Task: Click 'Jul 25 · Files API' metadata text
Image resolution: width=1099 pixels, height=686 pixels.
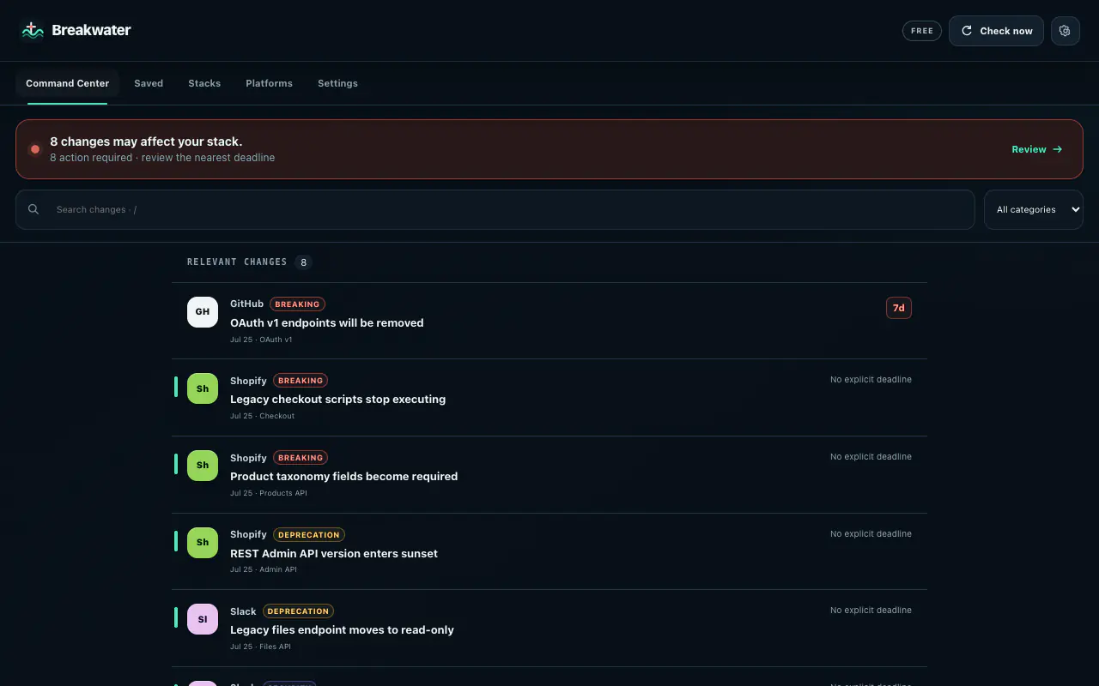Action: tap(260, 647)
